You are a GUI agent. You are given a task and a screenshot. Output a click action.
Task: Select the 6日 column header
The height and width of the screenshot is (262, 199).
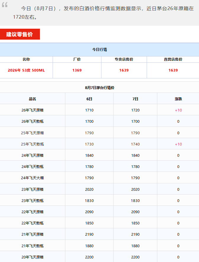click(89, 99)
